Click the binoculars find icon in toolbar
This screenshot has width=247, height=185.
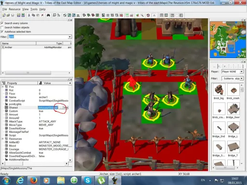[48, 15]
